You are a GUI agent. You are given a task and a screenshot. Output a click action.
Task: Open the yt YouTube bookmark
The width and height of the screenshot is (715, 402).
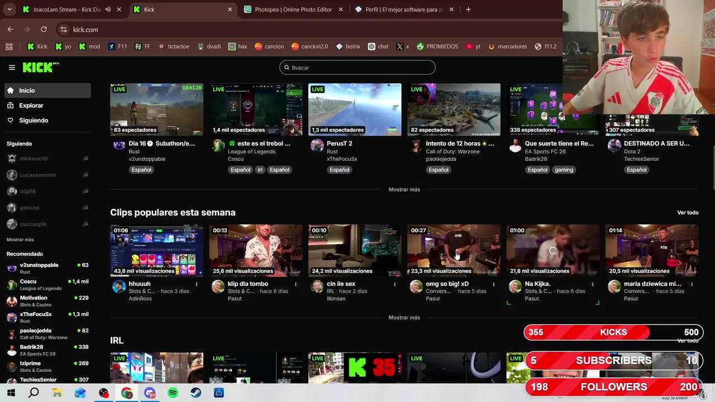click(473, 46)
